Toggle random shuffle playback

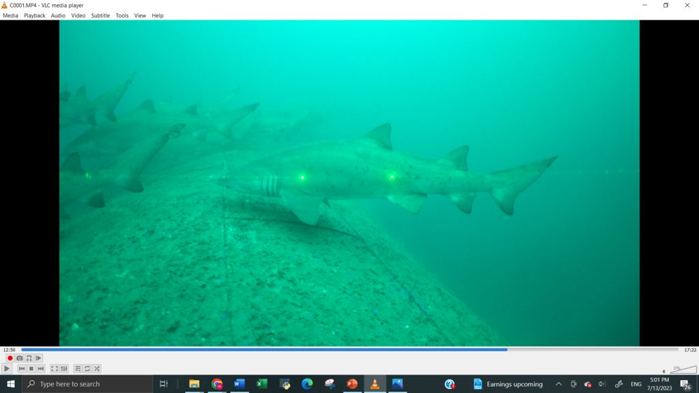[x=97, y=368]
